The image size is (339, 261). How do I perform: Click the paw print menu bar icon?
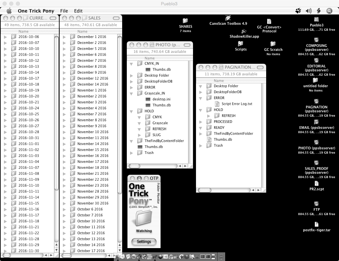(298, 11)
